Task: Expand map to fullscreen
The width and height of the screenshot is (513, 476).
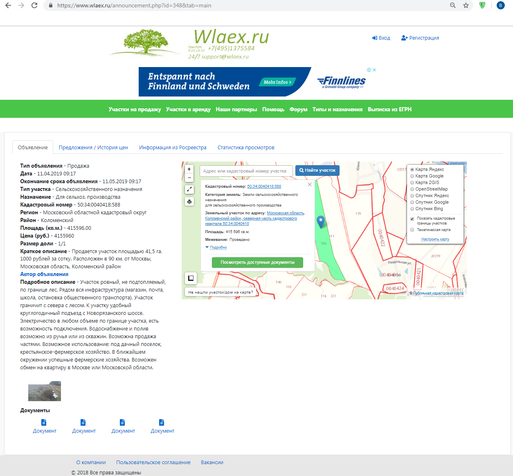Action: pyautogui.click(x=189, y=189)
